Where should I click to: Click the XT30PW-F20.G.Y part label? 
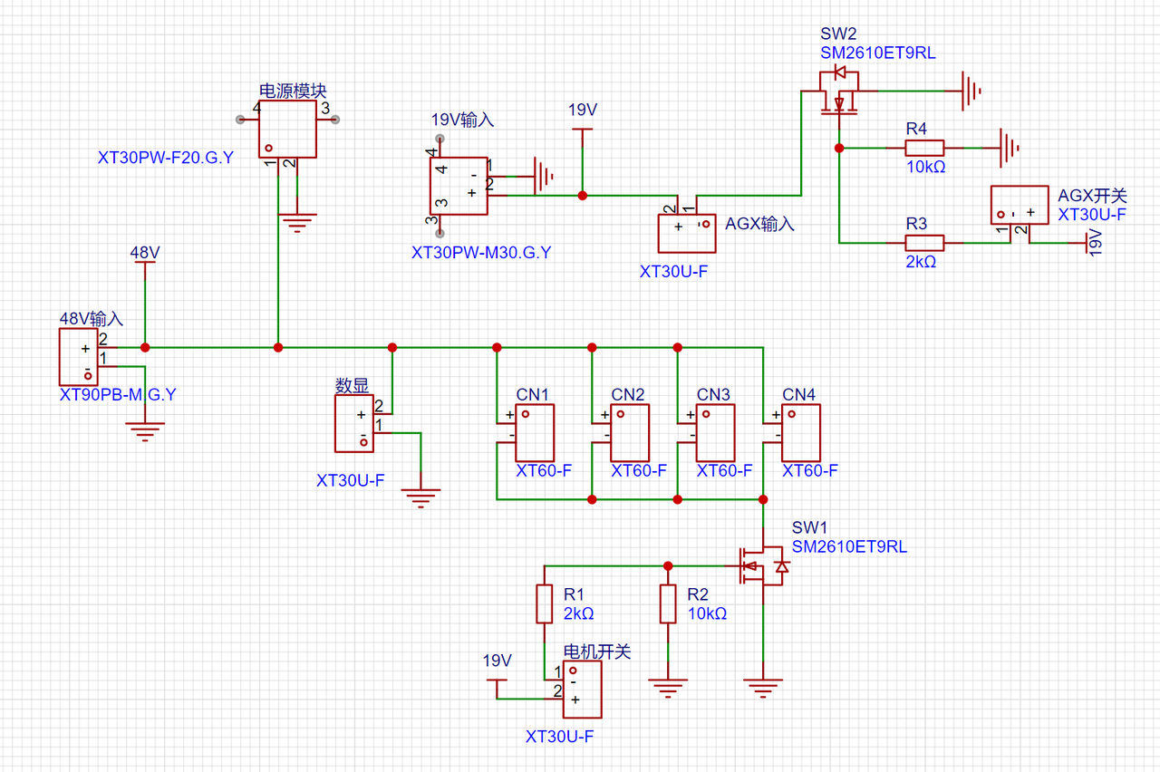(166, 158)
